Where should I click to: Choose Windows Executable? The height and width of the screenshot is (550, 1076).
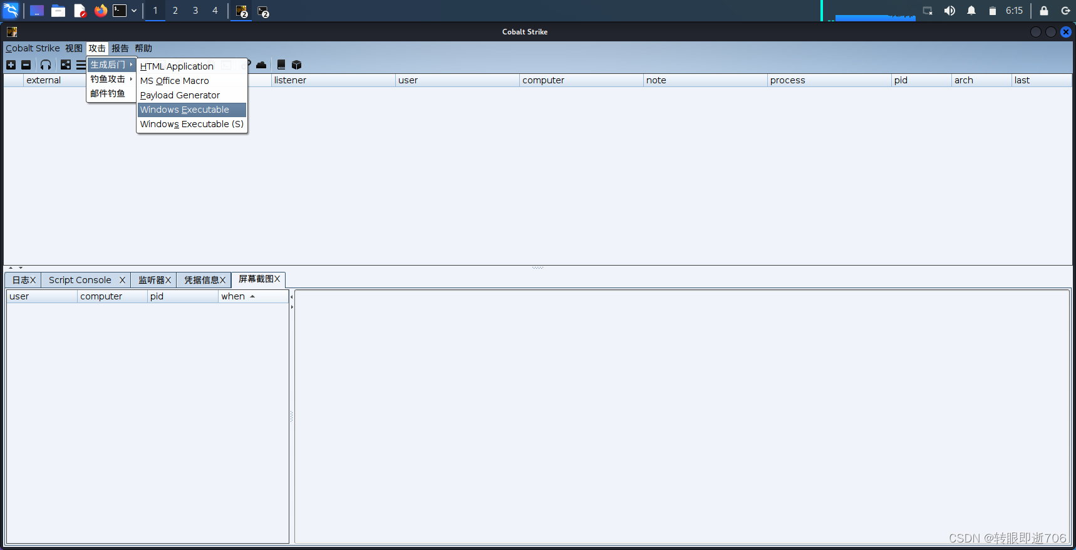point(192,110)
